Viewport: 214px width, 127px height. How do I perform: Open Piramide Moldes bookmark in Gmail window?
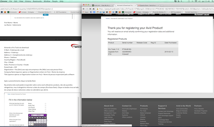(x=44, y=12)
